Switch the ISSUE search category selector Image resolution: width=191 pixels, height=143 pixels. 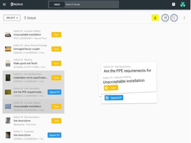tap(57, 5)
